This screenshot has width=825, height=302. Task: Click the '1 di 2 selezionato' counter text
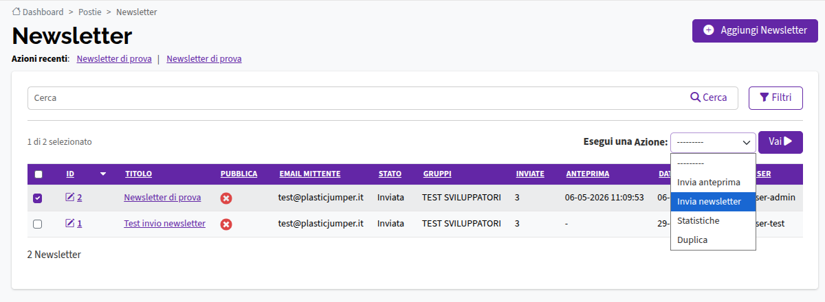coord(60,142)
